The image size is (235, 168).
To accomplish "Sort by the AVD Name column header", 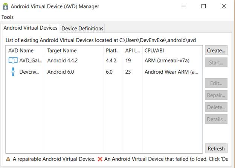I will point(21,50).
